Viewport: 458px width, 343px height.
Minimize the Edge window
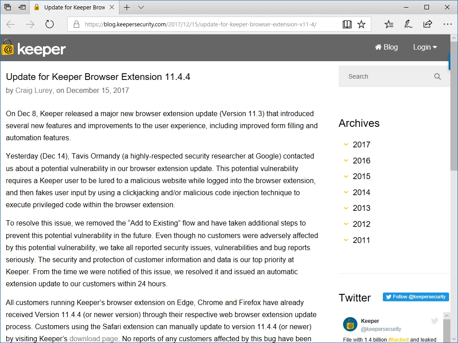pyautogui.click(x=406, y=7)
